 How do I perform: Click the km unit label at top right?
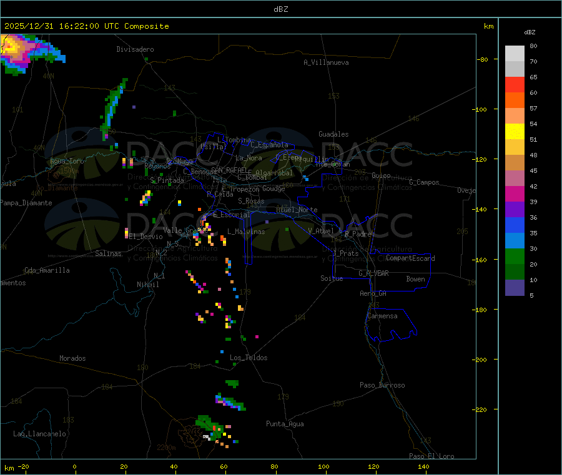(488, 26)
